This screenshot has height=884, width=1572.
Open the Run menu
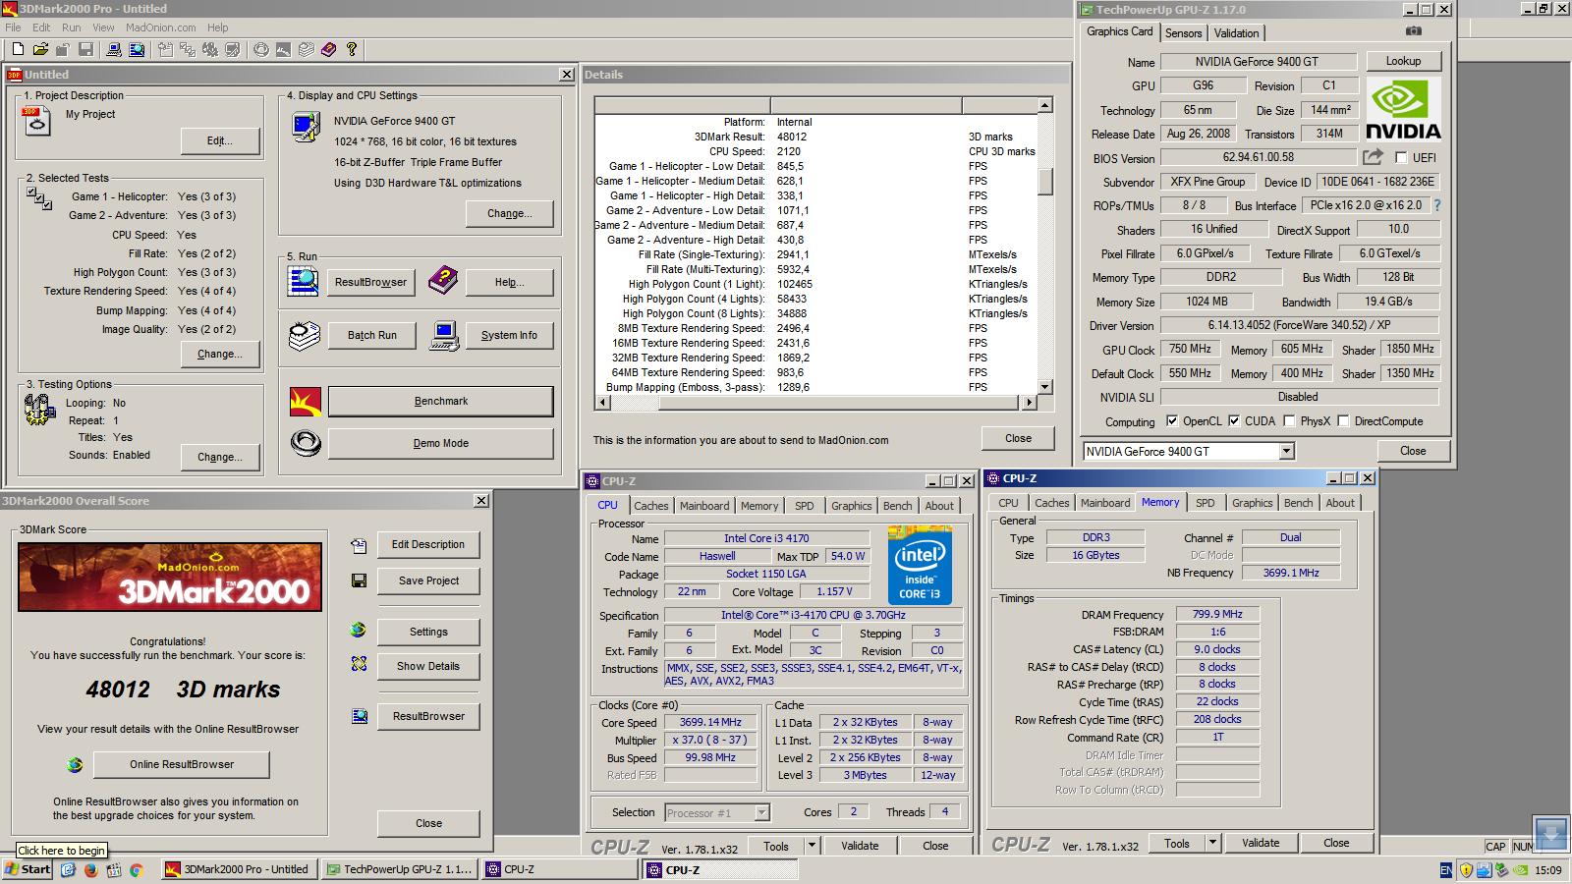pyautogui.click(x=72, y=28)
